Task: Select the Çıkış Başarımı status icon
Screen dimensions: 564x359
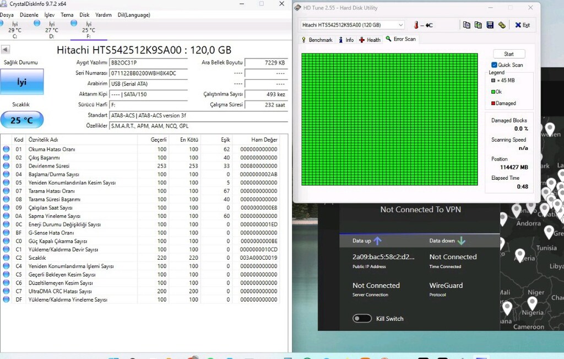Action: tap(6, 157)
